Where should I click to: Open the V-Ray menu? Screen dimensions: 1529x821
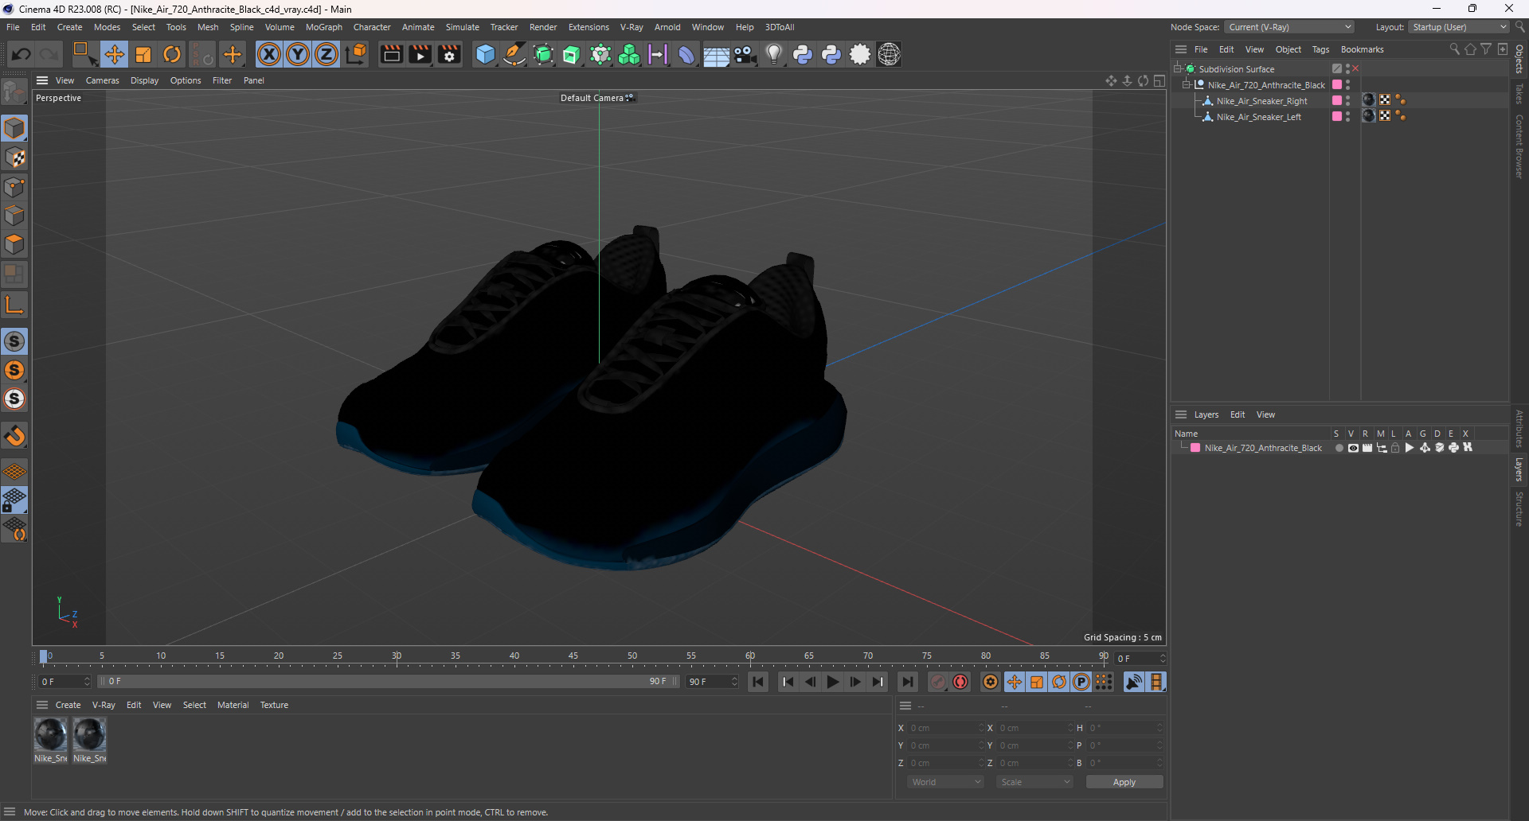click(632, 27)
